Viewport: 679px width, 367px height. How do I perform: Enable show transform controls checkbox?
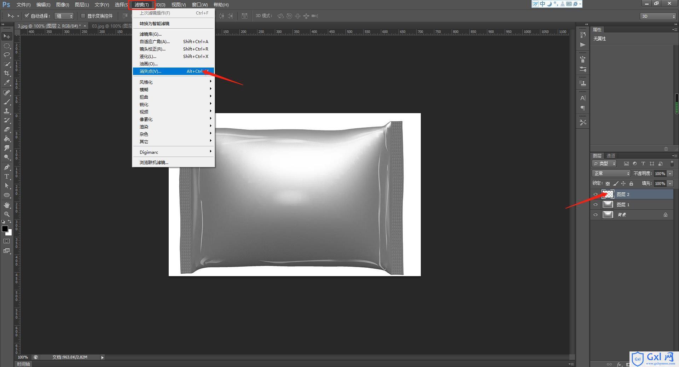coord(83,16)
